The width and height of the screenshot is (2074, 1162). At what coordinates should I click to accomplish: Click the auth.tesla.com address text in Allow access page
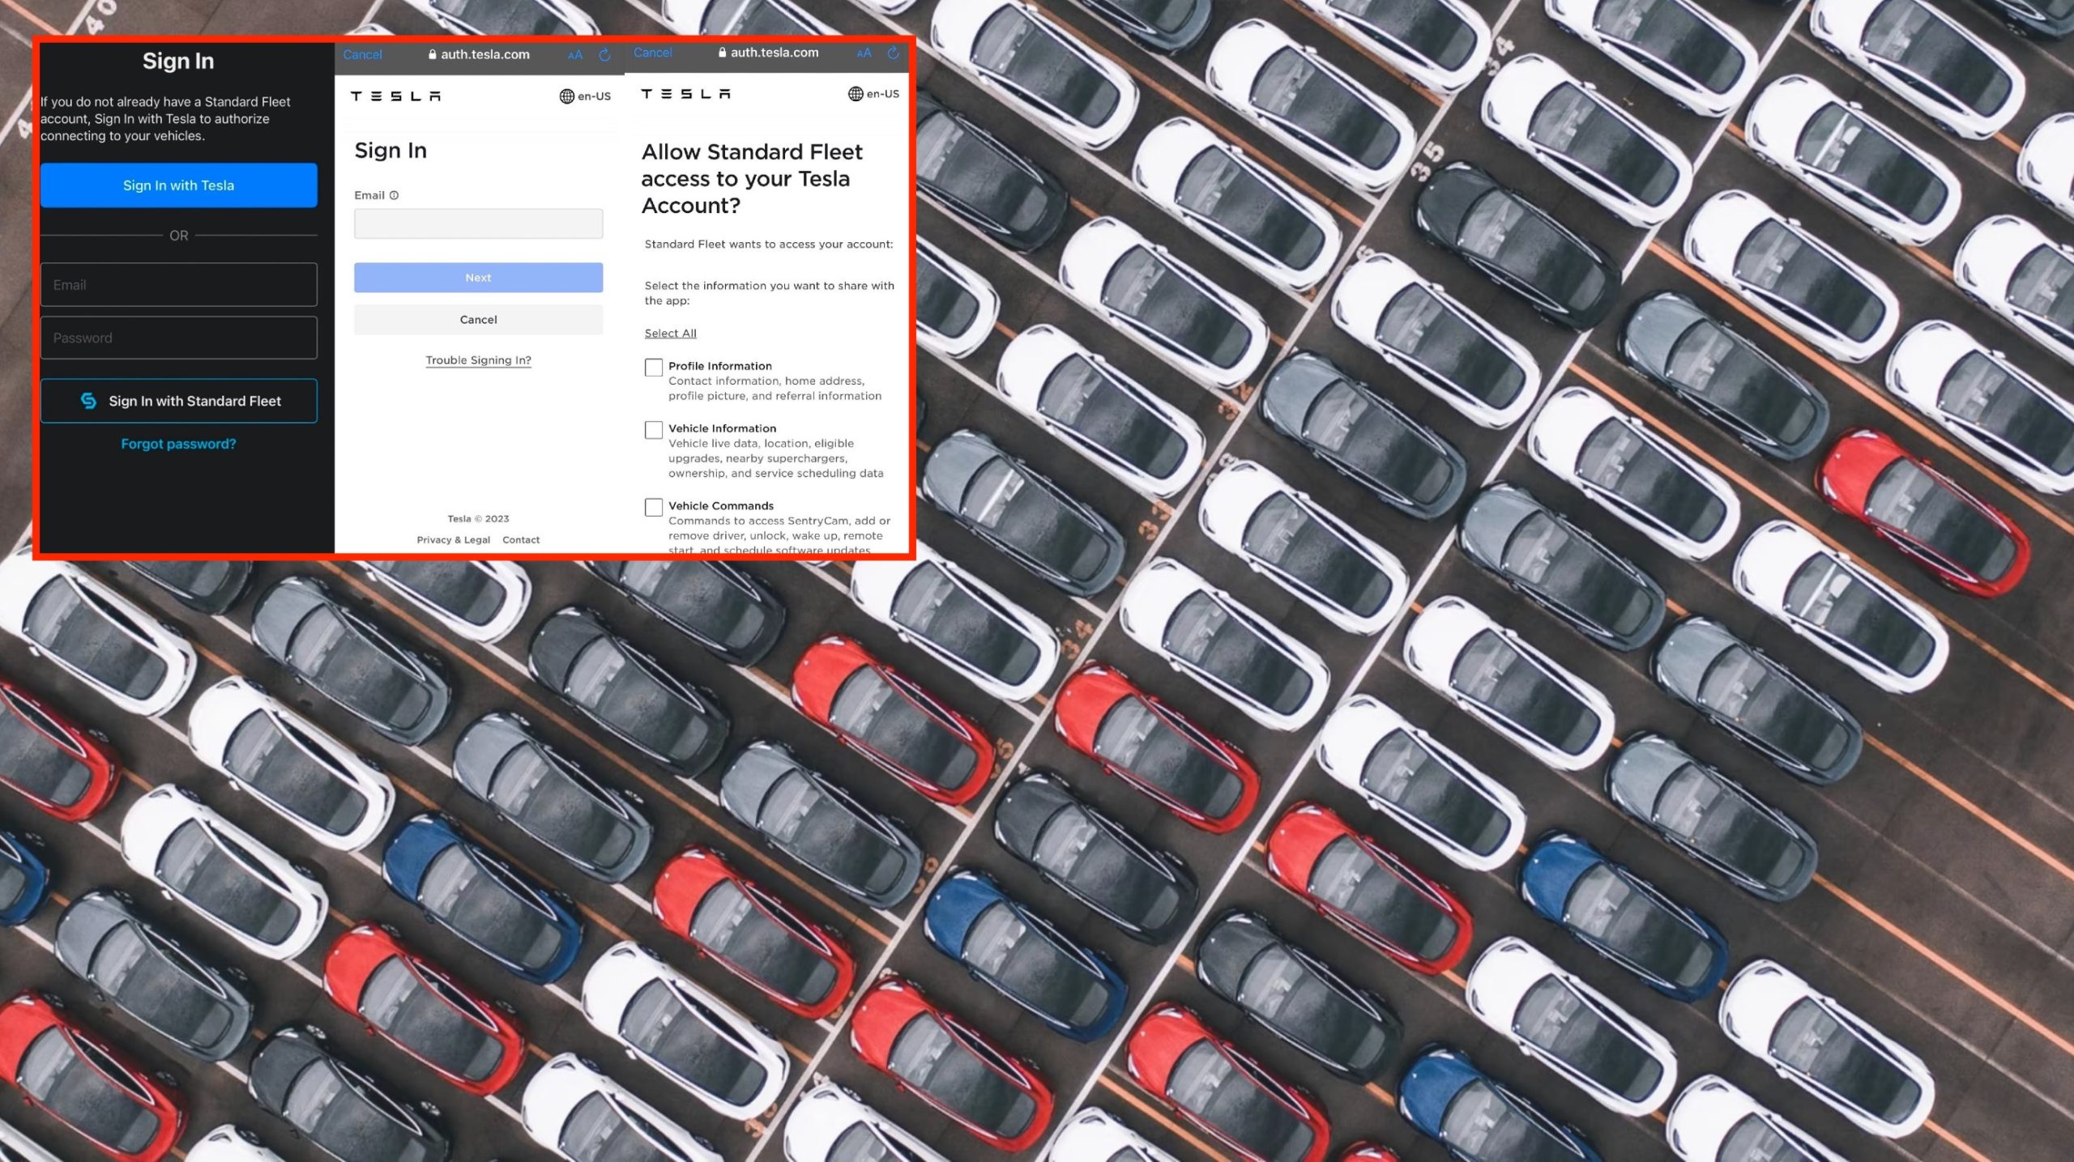[x=775, y=53]
